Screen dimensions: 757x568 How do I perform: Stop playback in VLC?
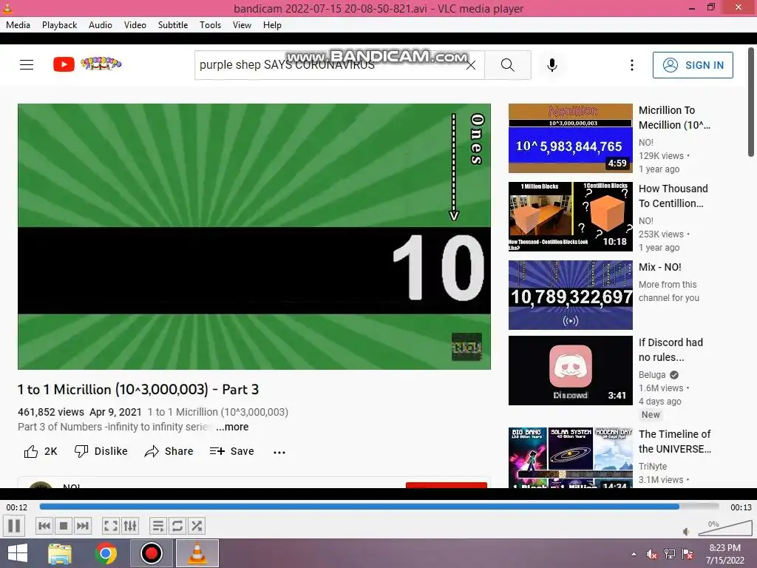[x=64, y=526]
